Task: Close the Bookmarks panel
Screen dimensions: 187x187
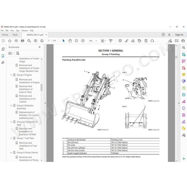Action: 40,47
